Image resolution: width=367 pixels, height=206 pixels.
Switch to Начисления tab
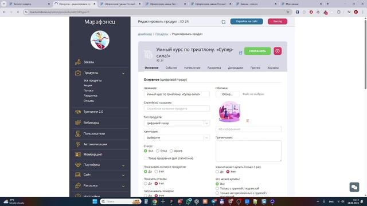[192, 68]
